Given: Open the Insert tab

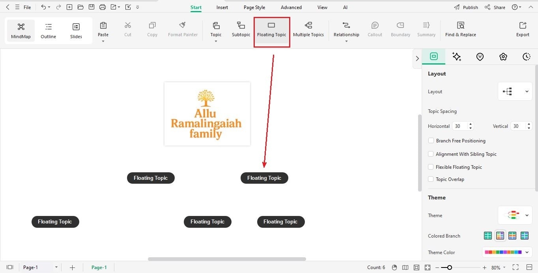Looking at the screenshot, I should pos(222,7).
